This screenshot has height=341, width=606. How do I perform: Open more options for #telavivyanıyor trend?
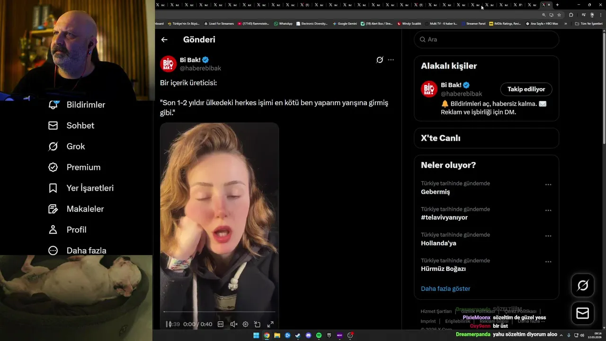548,210
